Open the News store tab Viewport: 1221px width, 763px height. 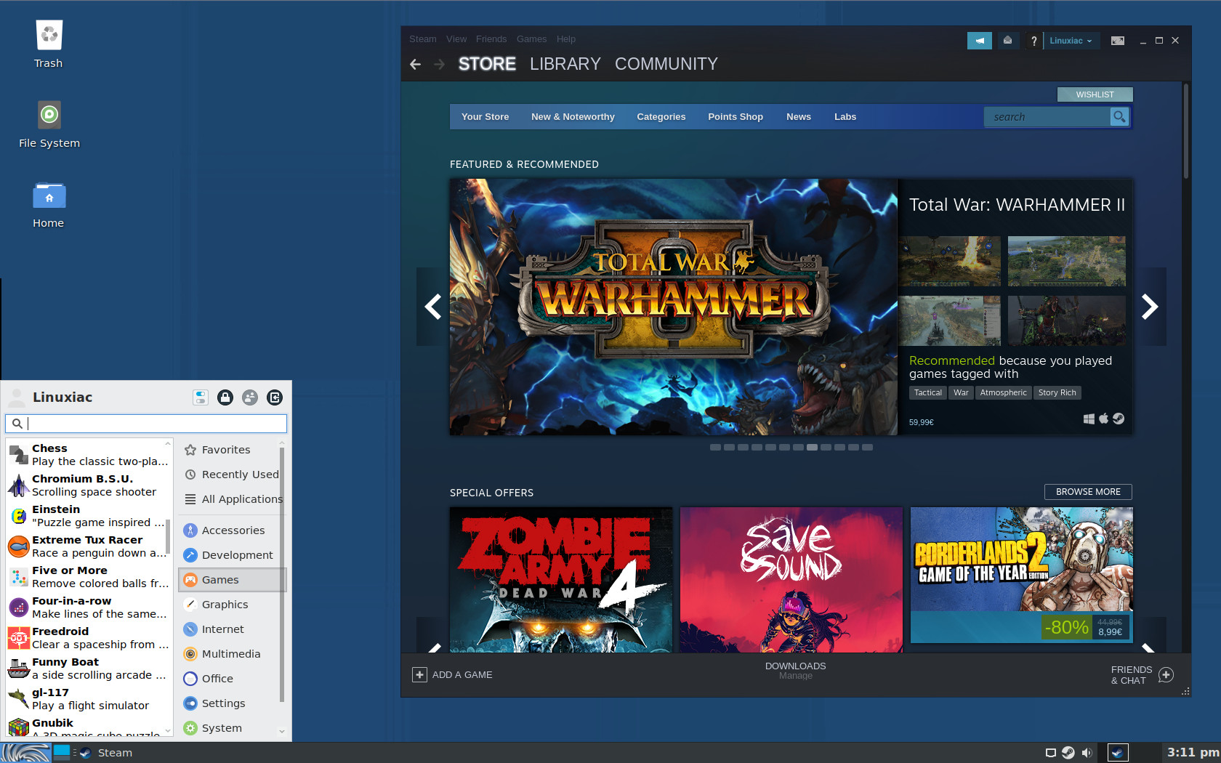[x=799, y=117]
